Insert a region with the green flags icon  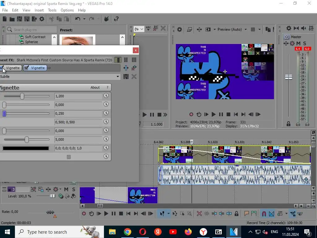tap(254, 214)
